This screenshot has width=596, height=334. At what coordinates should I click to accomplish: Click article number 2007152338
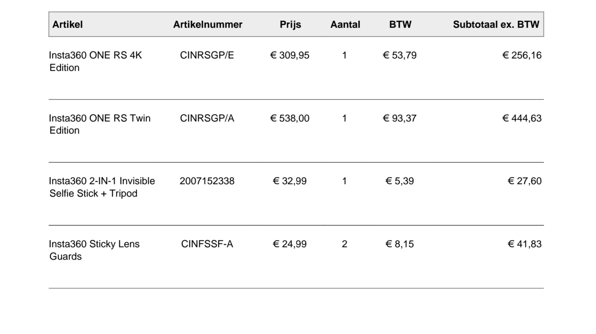pyautogui.click(x=207, y=181)
